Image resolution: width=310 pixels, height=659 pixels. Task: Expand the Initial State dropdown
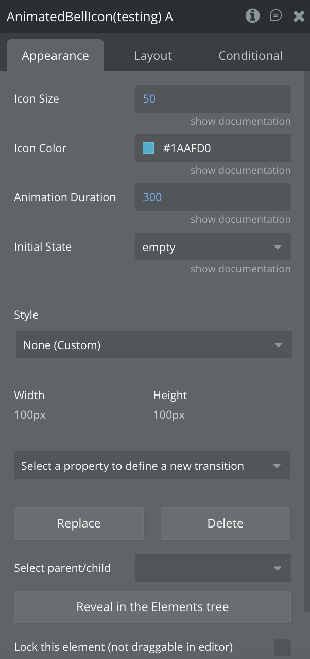(x=213, y=247)
